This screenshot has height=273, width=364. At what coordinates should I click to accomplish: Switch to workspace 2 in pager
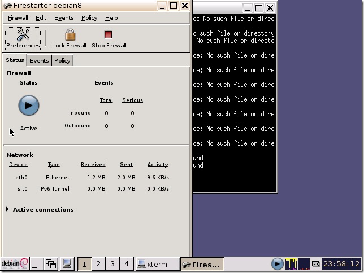click(x=98, y=263)
